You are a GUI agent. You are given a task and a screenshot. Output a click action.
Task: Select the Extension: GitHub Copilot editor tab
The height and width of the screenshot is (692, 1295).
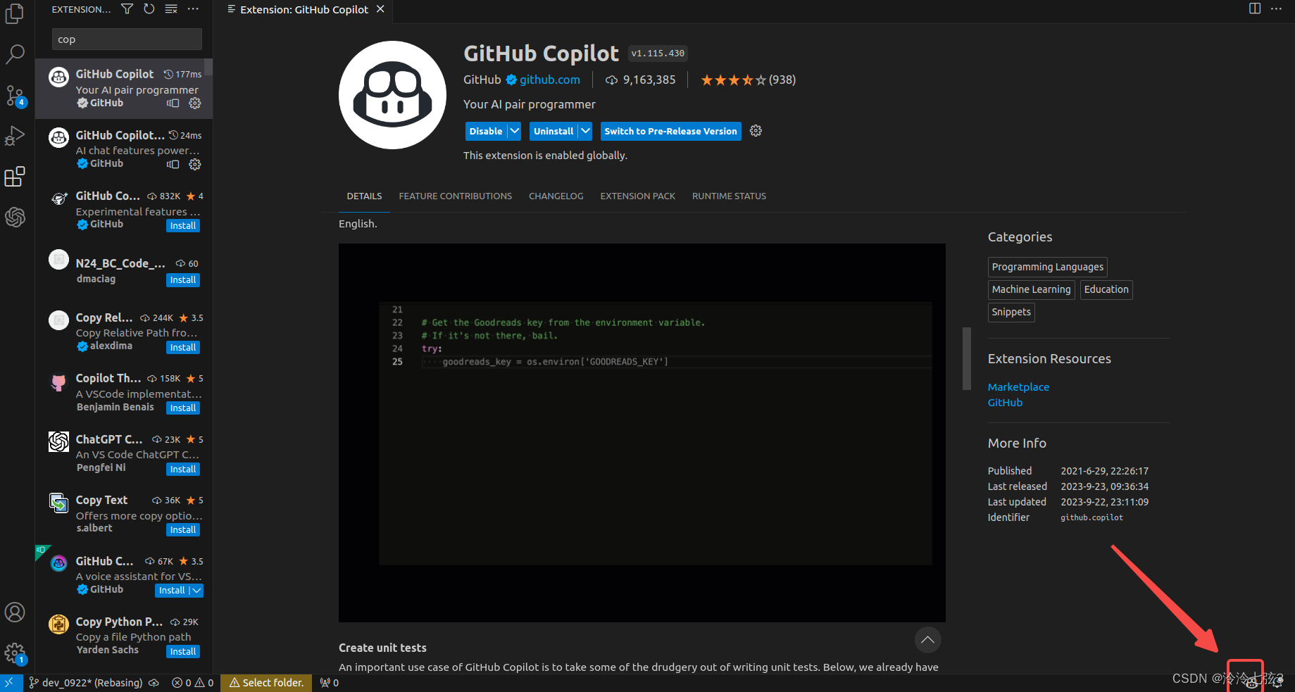304,10
